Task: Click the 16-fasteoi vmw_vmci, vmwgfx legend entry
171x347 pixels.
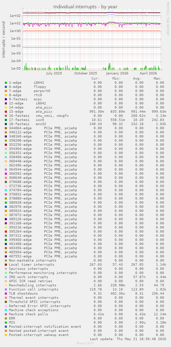Action: (39, 115)
